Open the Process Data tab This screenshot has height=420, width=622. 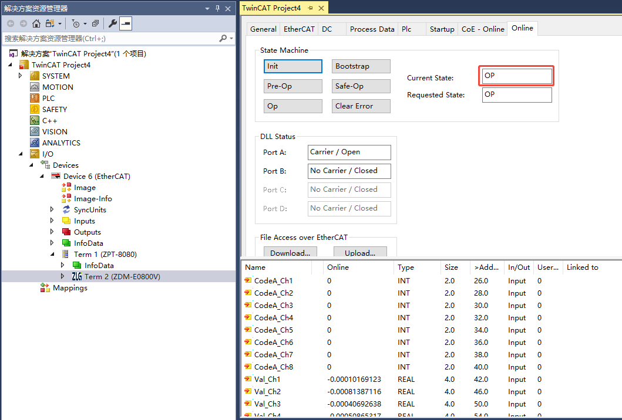372,29
